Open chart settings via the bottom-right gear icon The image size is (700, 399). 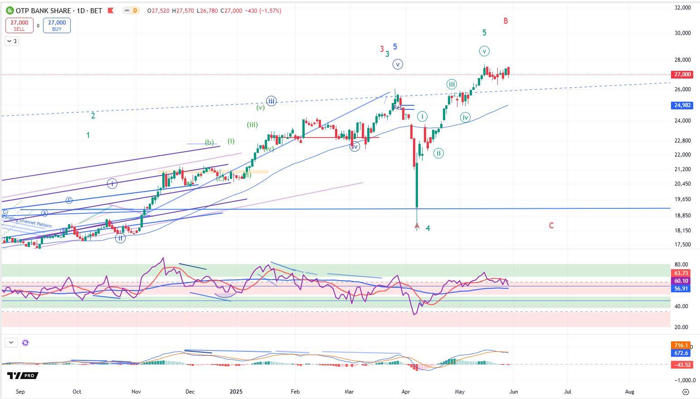click(x=685, y=392)
